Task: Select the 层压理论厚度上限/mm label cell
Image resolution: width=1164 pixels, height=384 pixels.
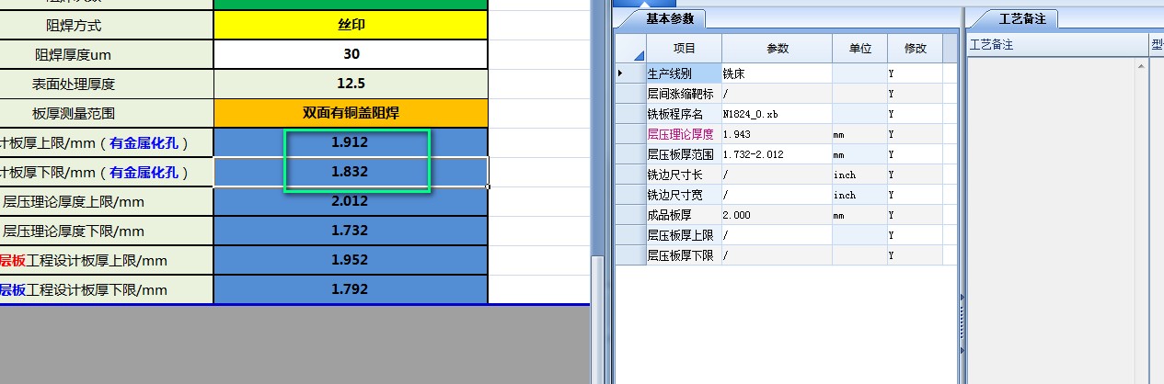Action: [107, 201]
